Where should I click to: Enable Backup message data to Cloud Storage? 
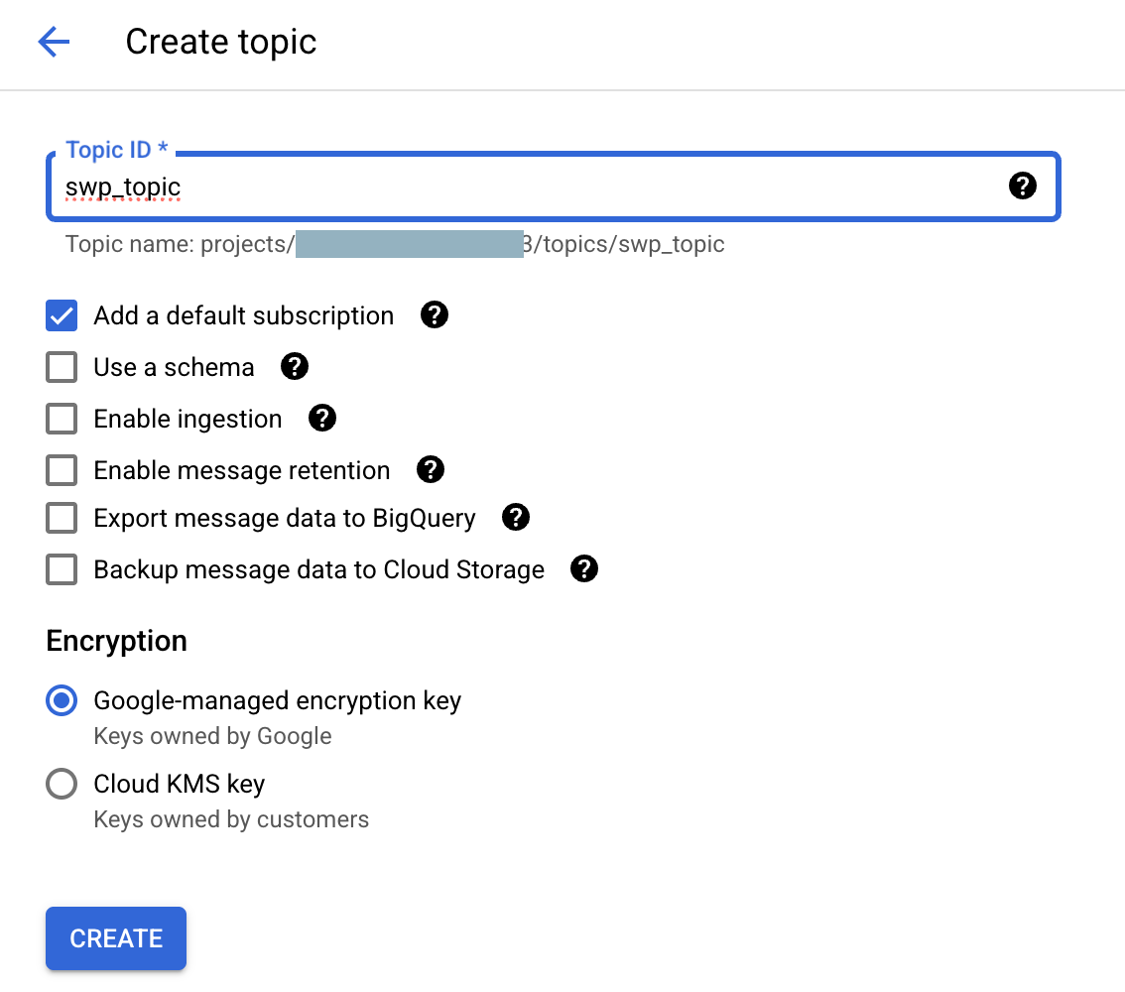pyautogui.click(x=61, y=568)
